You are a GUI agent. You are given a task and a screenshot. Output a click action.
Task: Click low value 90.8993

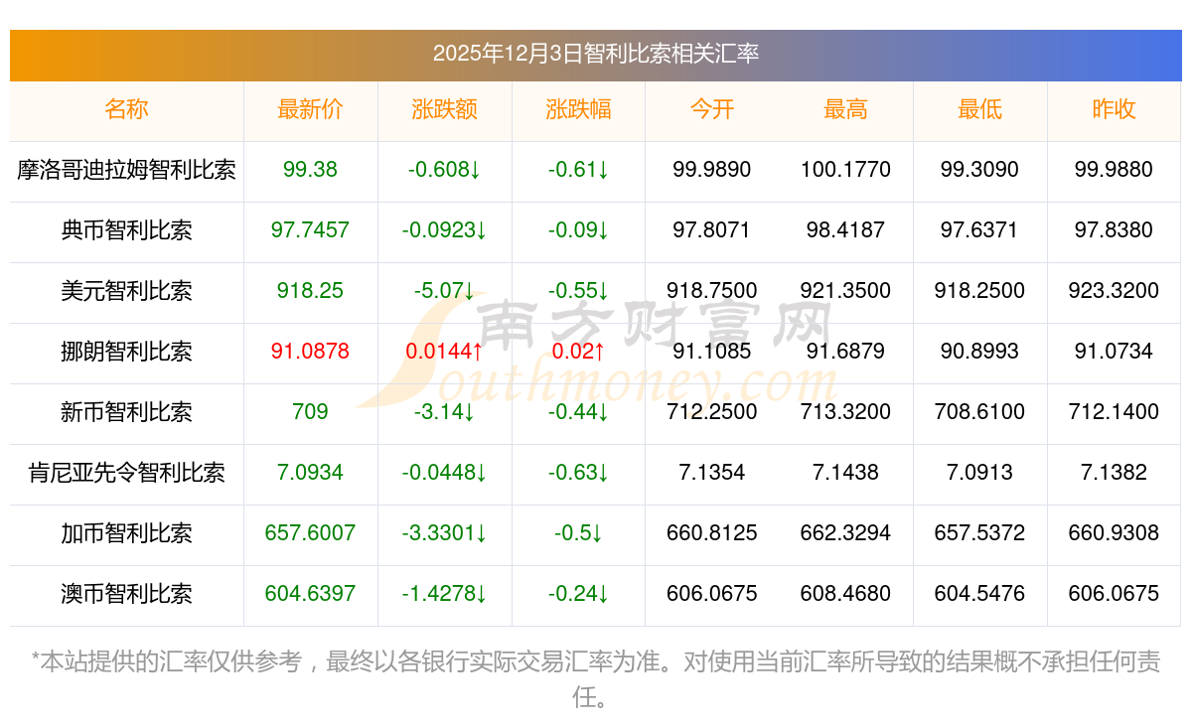(979, 352)
